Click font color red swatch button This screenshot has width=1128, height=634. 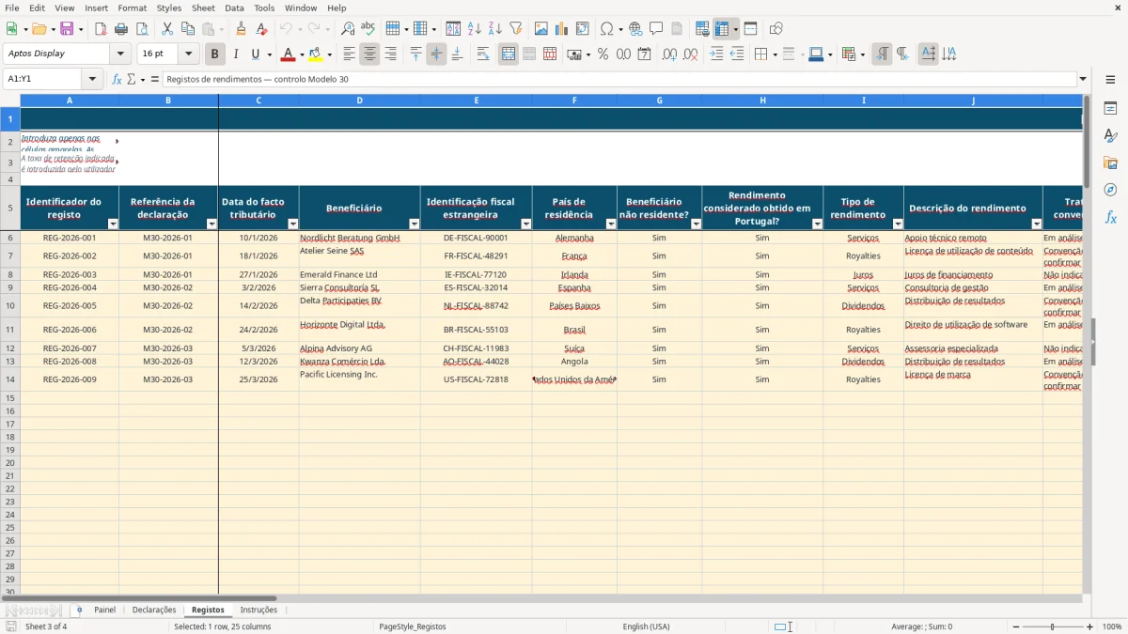click(289, 54)
